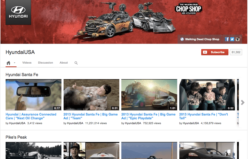The width and height of the screenshot is (248, 159).
Task: Open the Facebook social icon
Action: 227,39
